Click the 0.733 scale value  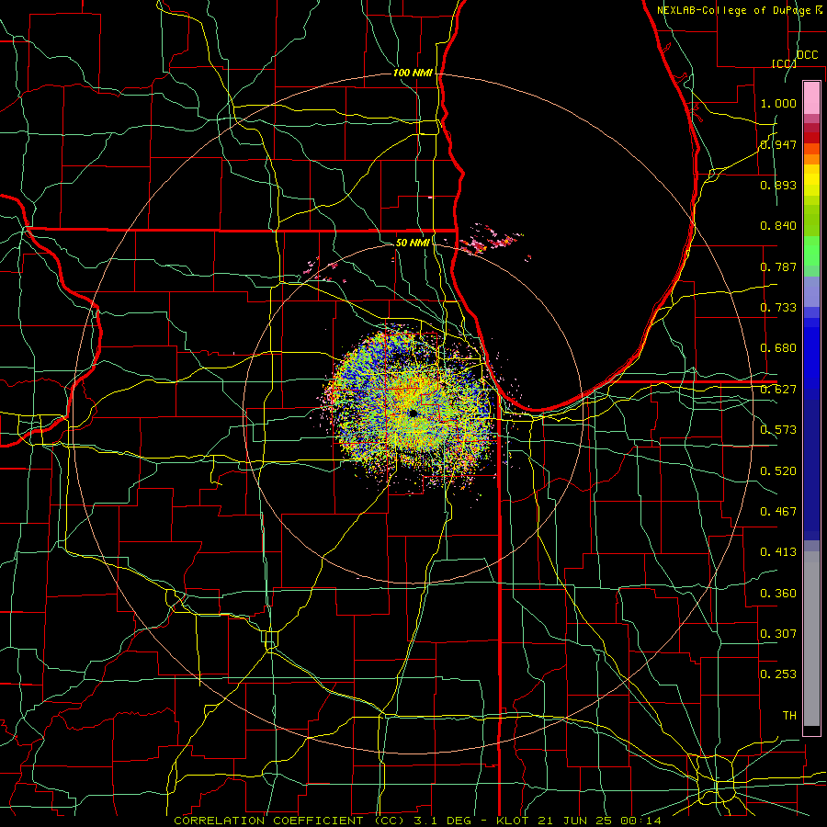click(778, 308)
